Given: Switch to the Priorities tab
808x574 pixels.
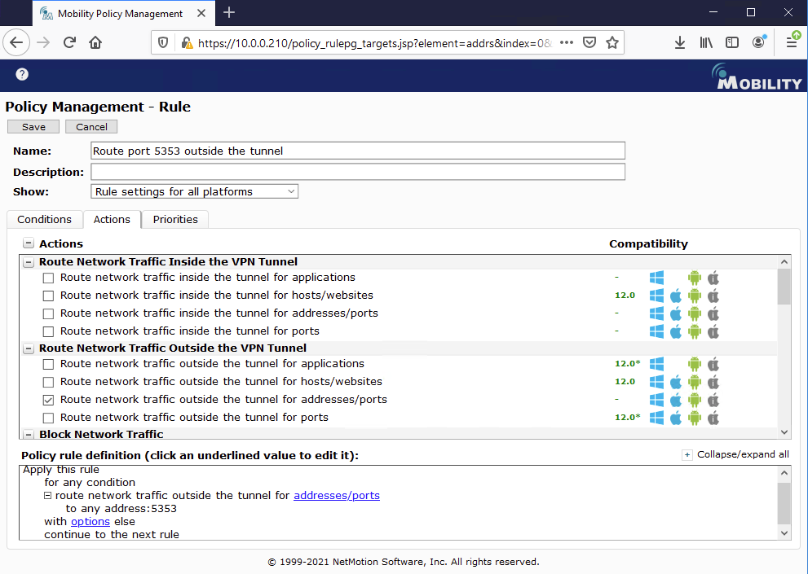Looking at the screenshot, I should pyautogui.click(x=175, y=220).
